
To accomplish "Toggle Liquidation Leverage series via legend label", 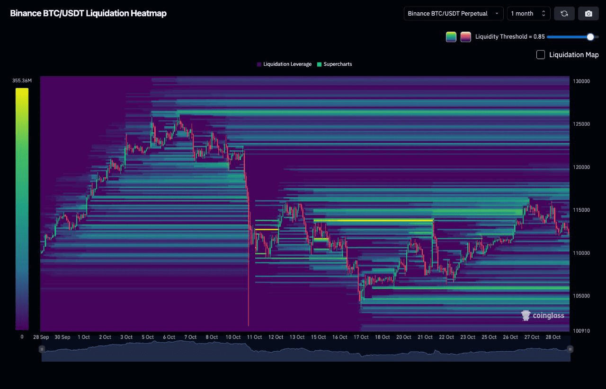I will (x=287, y=64).
